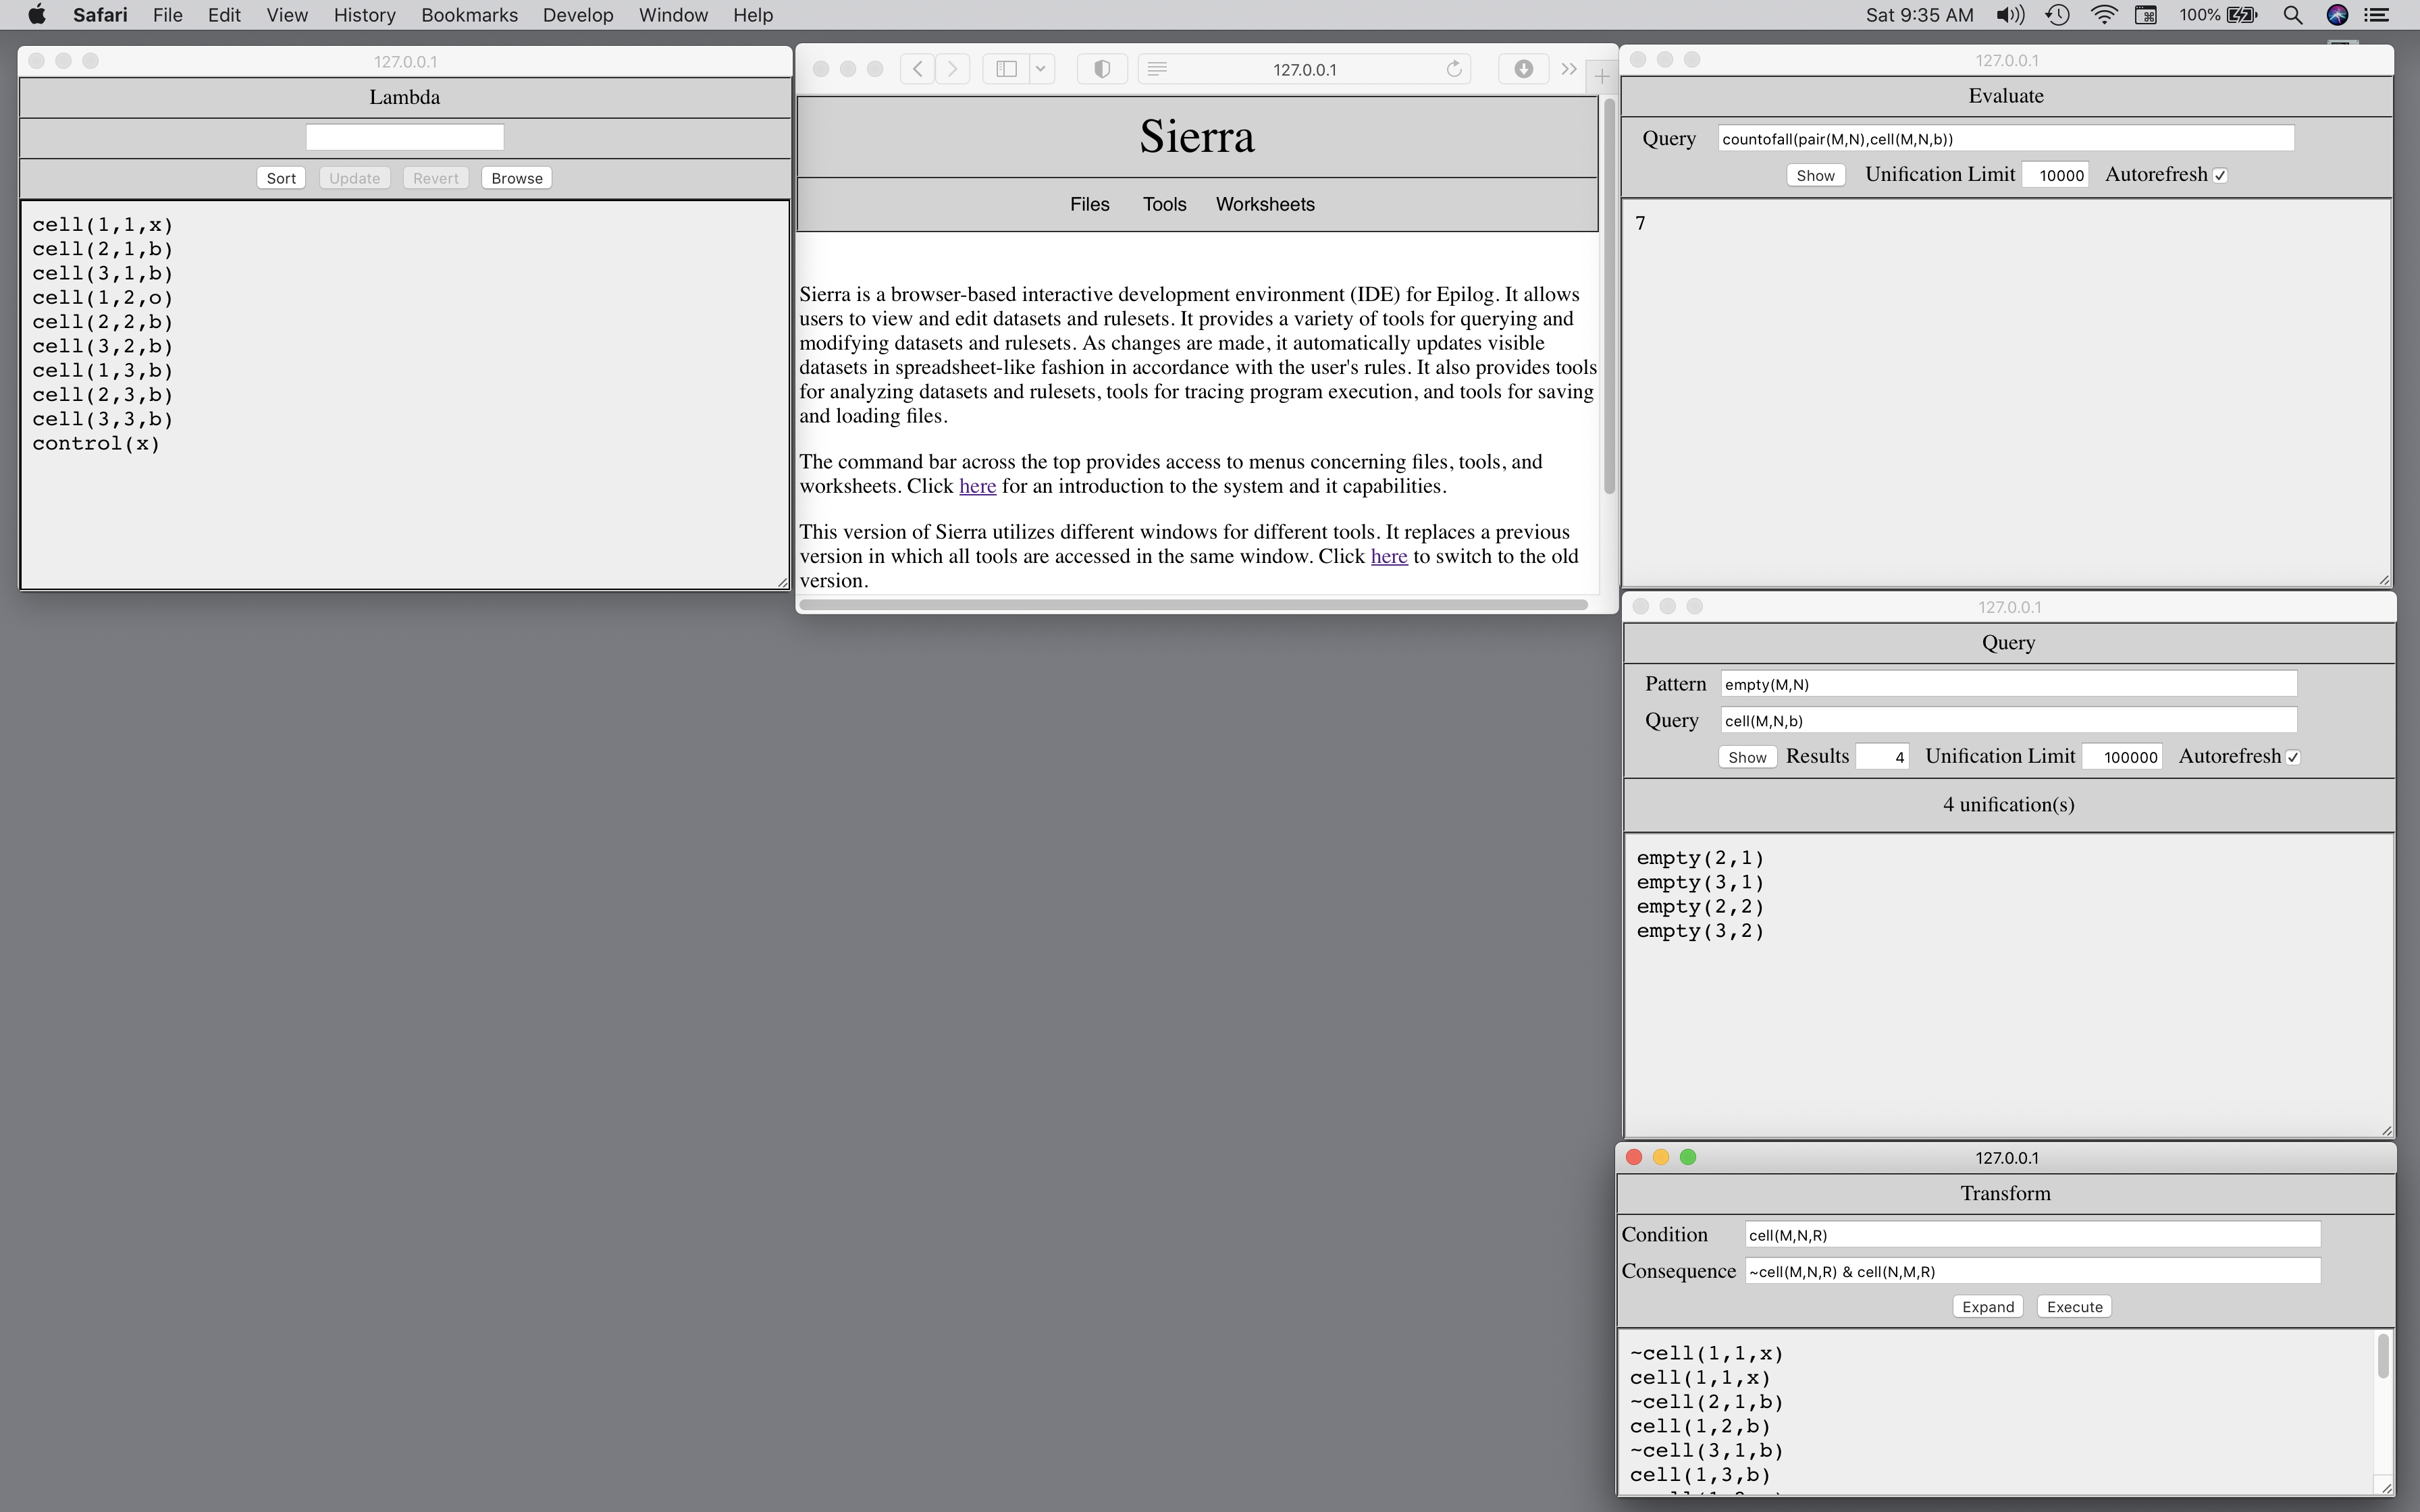Click the Reader view icon in address bar
The image size is (2420, 1512).
tap(1157, 69)
